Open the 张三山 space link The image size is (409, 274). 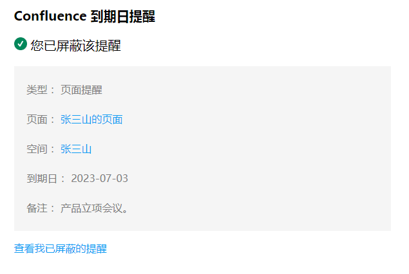[x=76, y=149]
